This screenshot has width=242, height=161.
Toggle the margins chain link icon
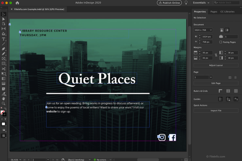click(x=216, y=55)
